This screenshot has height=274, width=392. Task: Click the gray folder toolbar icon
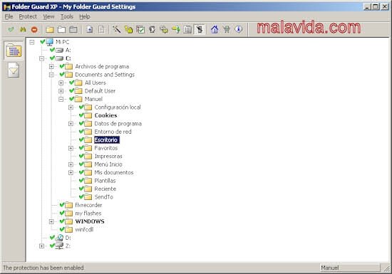tap(73, 30)
